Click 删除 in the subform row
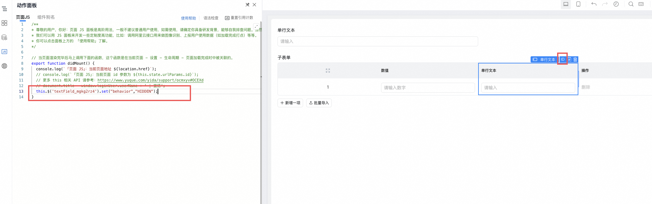Viewport: 652px width, 204px height. pyautogui.click(x=586, y=87)
